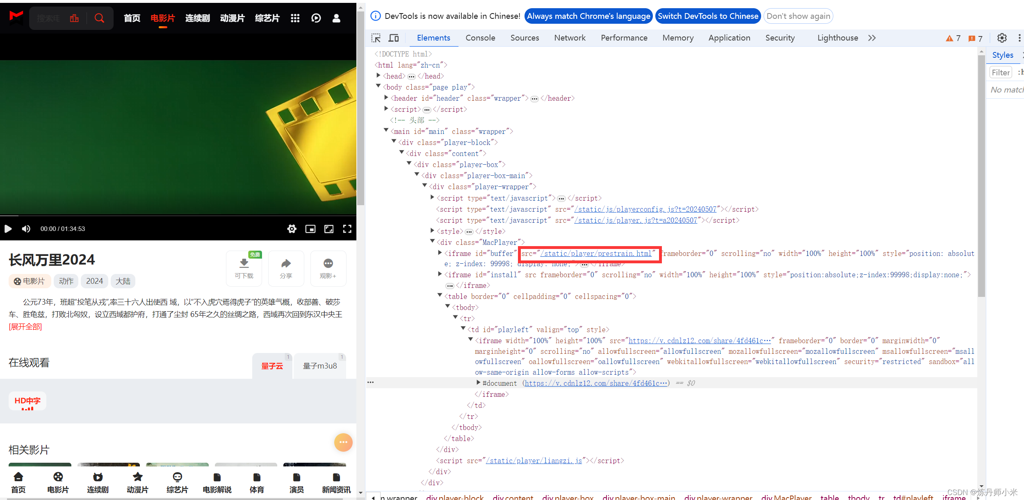
Task: Open video player settings gear
Action: [x=292, y=229]
